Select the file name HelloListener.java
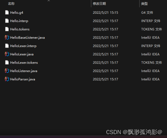This screenshot has width=167, height=138. (24, 71)
